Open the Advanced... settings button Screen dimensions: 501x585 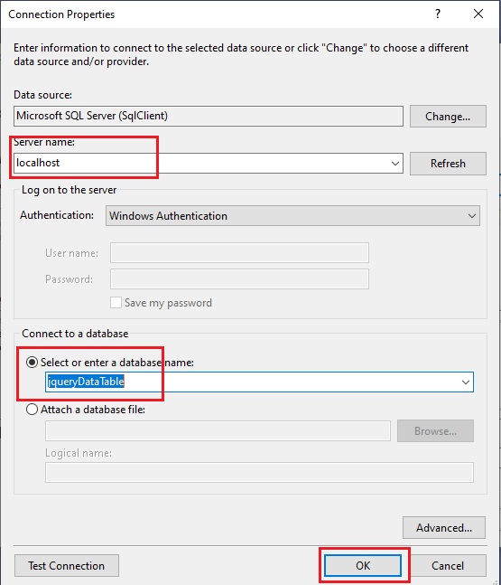[x=444, y=527]
